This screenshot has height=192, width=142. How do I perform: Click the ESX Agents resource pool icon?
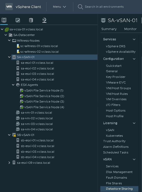pyautogui.click(x=18, y=85)
